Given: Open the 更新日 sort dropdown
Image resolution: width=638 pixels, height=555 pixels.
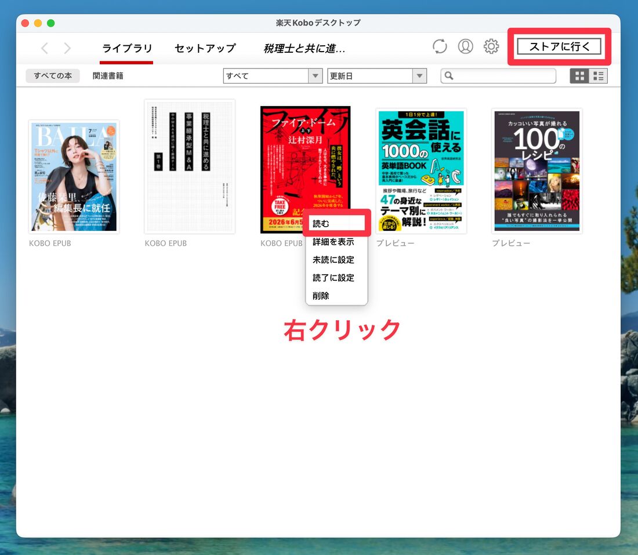Looking at the screenshot, I should [x=377, y=76].
